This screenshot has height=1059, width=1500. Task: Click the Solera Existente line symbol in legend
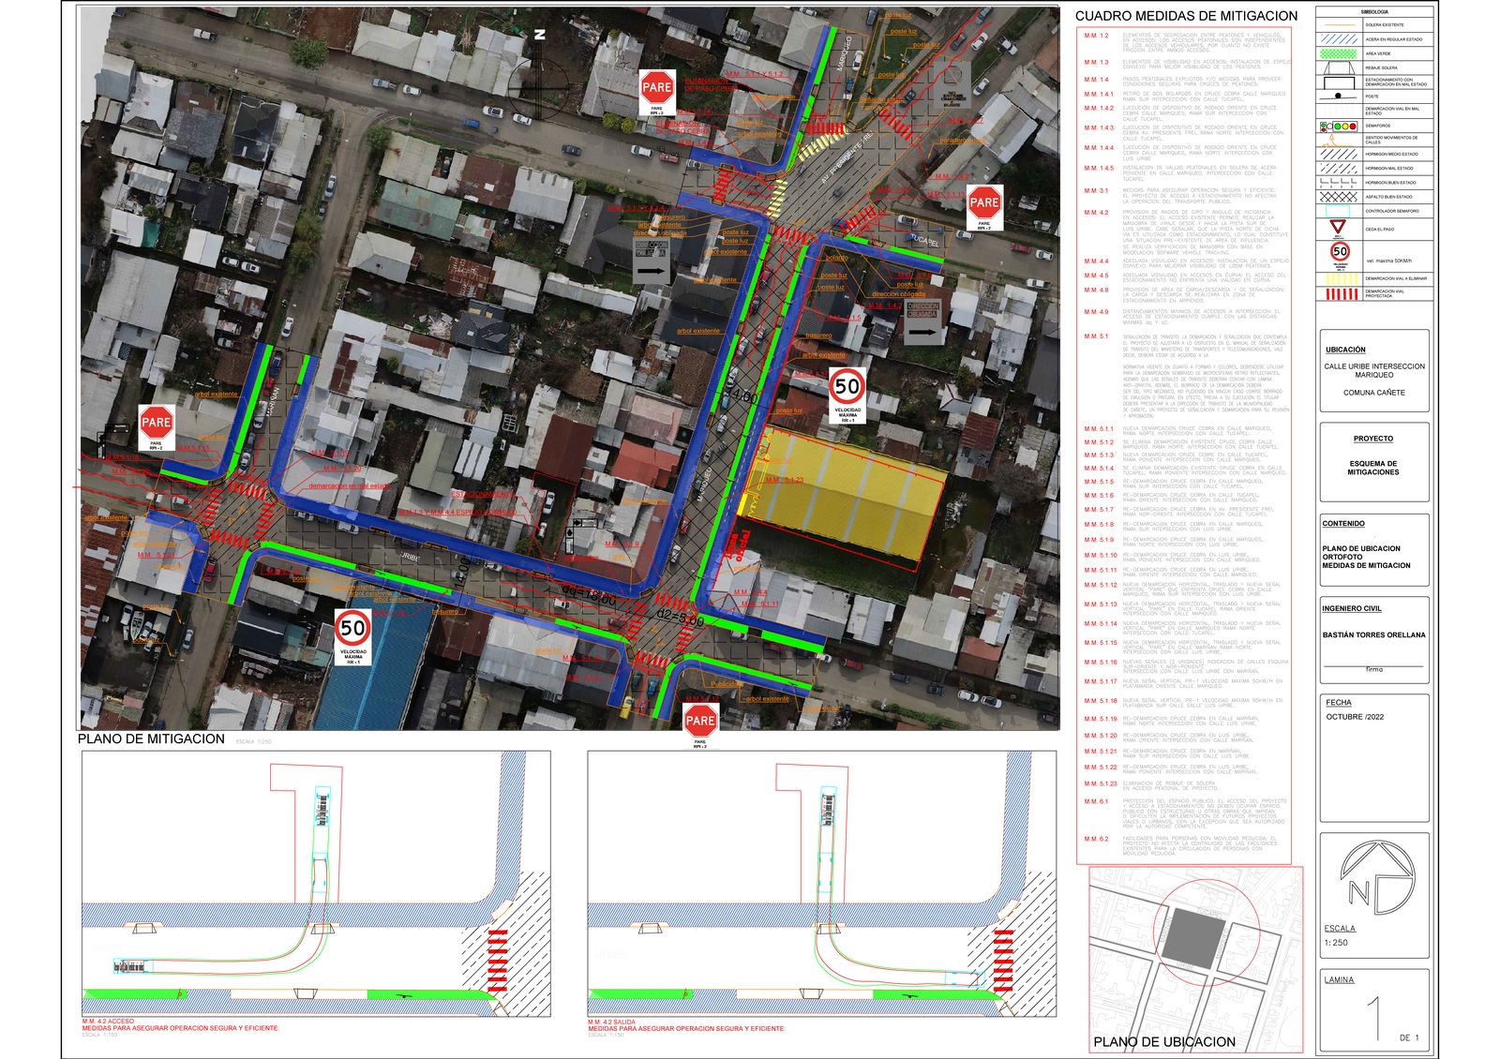coord(1340,25)
